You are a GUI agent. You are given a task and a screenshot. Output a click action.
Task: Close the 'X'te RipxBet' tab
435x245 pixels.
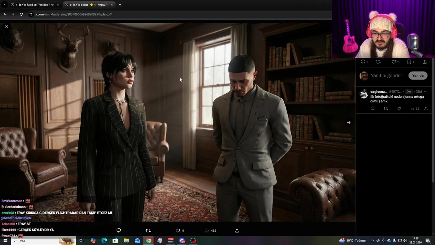click(x=58, y=5)
